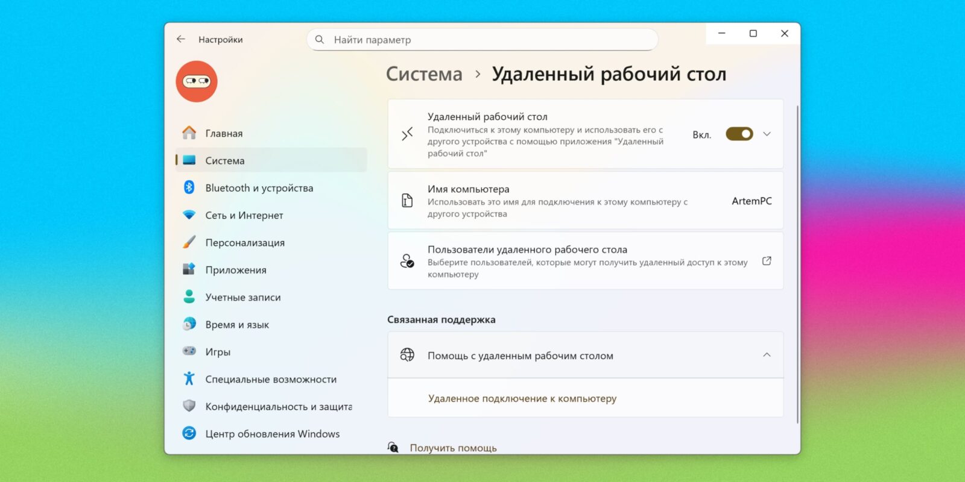This screenshot has height=482, width=965.
Task: Click the globe help icon
Action: click(407, 355)
